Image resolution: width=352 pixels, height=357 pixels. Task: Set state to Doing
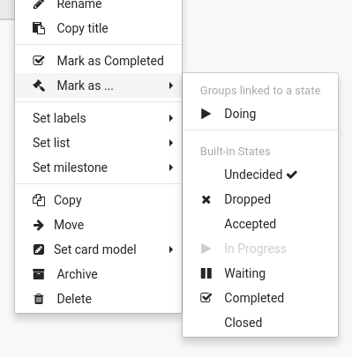(x=260, y=114)
